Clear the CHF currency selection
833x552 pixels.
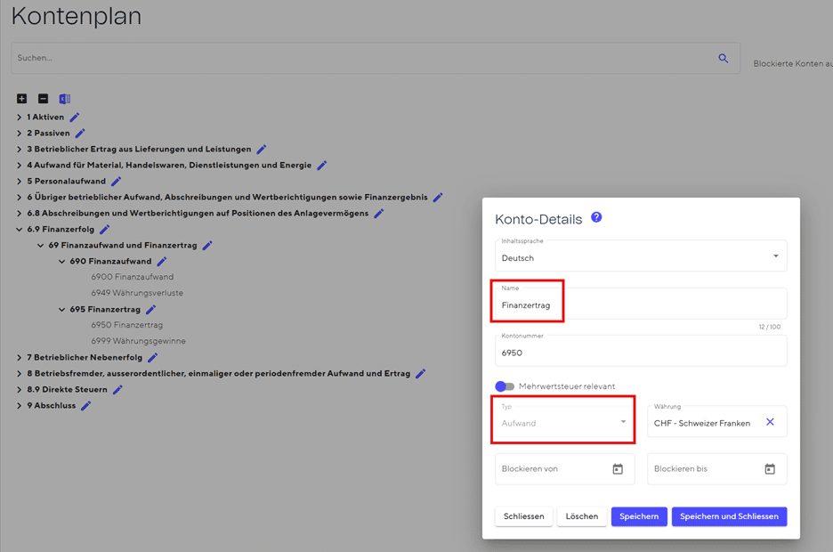coord(770,422)
